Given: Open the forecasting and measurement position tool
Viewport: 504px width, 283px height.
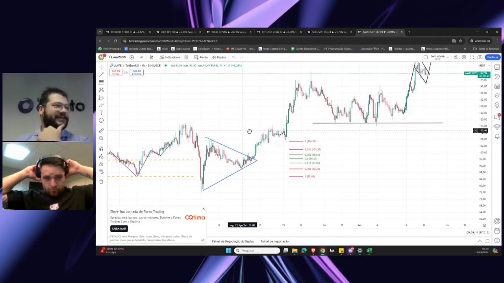Looking at the screenshot, I should tap(101, 97).
